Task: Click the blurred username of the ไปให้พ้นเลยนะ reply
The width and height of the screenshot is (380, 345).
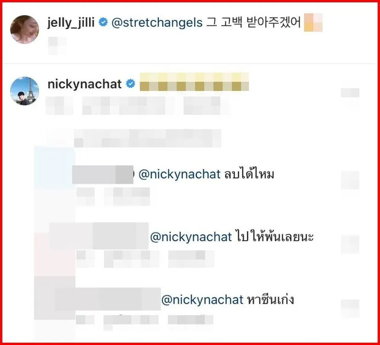Action: click(99, 236)
